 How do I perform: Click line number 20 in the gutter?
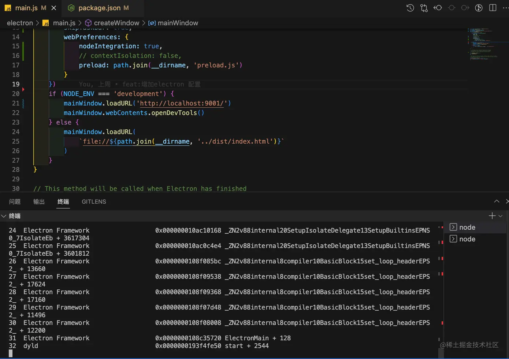point(16,94)
